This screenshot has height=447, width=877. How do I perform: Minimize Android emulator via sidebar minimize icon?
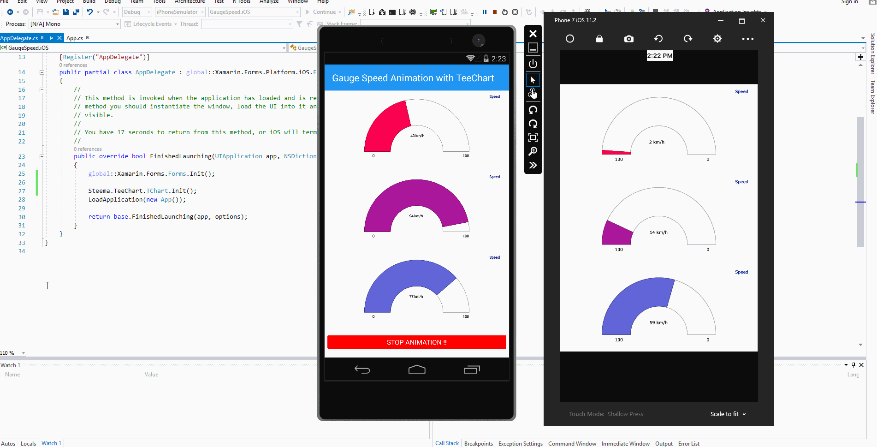[x=533, y=48]
